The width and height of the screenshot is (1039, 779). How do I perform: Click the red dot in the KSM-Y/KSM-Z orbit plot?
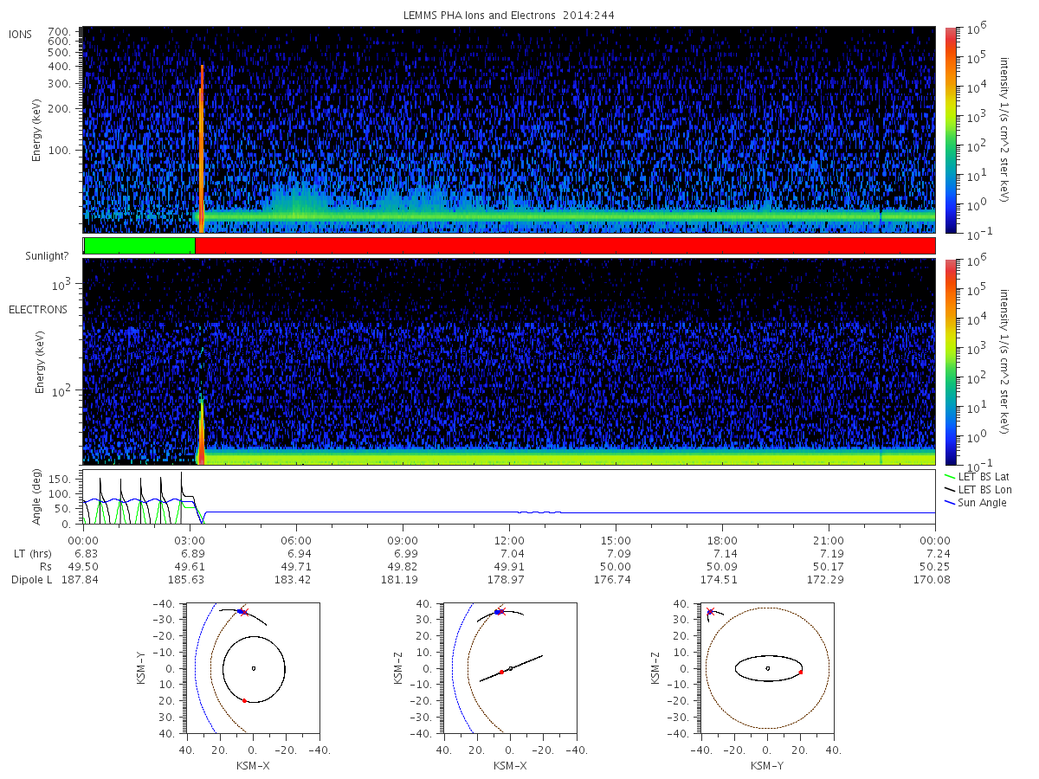click(x=801, y=672)
